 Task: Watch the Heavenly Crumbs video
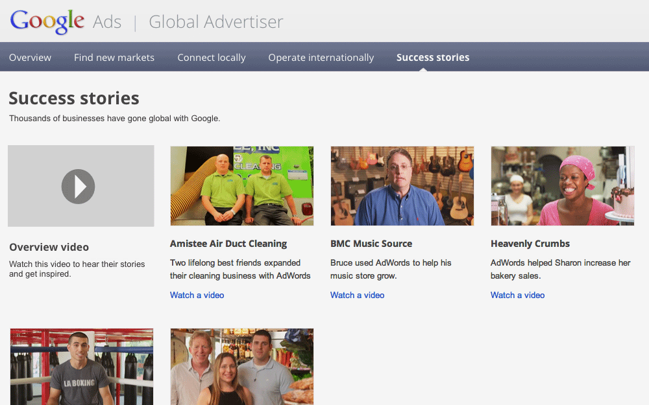517,295
